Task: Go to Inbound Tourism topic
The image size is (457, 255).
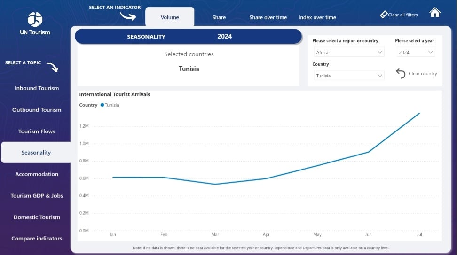Action: pos(37,88)
